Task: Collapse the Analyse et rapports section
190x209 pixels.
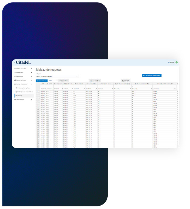Action: click(x=32, y=84)
